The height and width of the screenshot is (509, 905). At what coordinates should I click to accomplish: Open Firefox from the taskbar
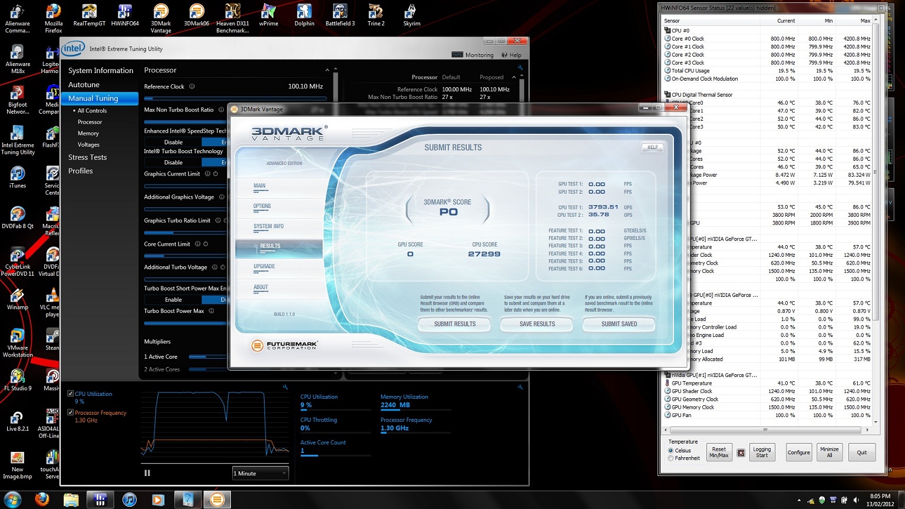pos(42,500)
